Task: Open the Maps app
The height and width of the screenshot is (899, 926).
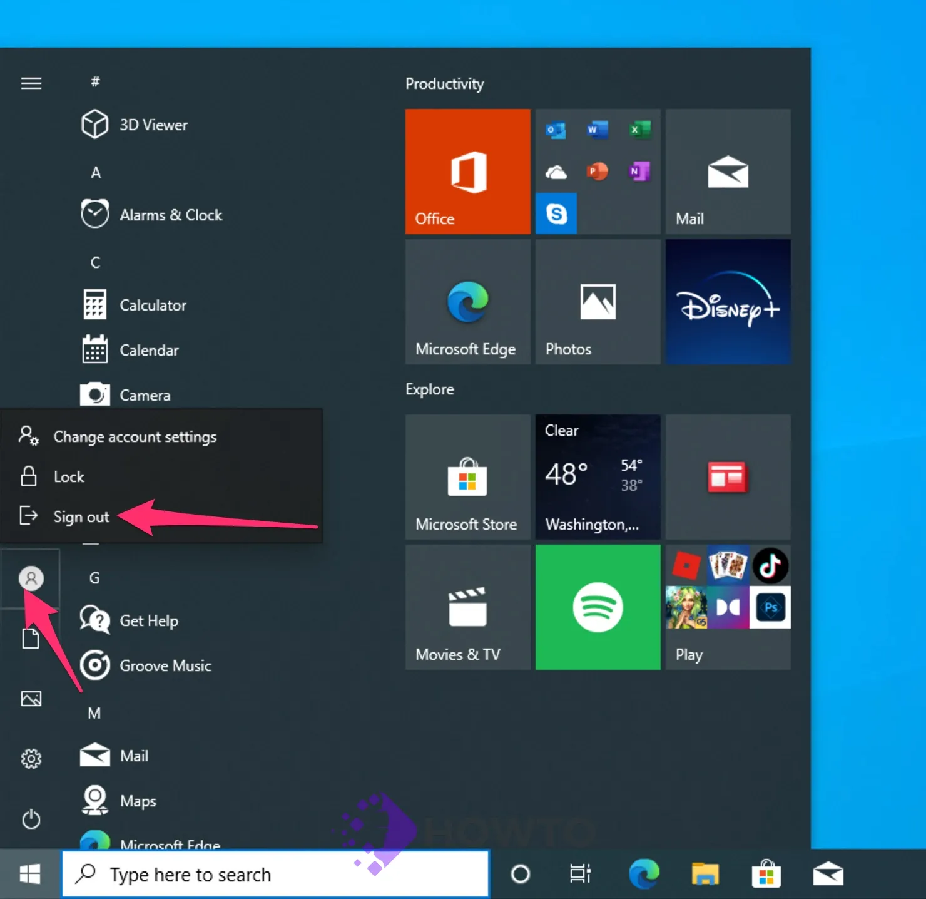Action: pyautogui.click(x=119, y=801)
